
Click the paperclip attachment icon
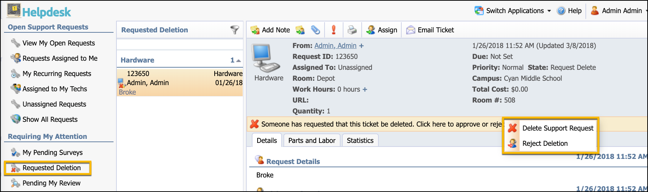[315, 30]
